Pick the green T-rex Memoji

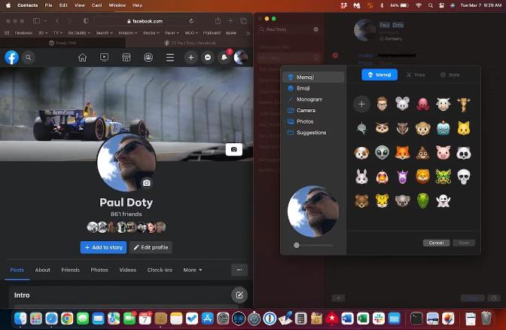click(422, 201)
